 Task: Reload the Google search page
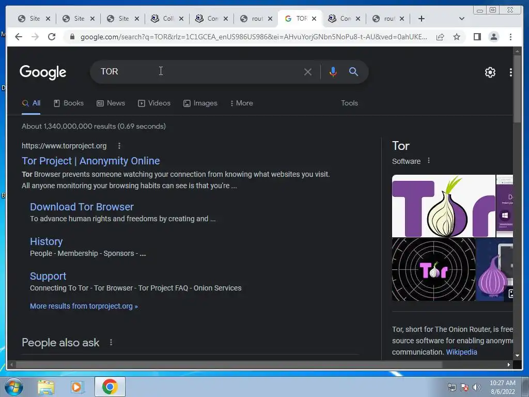pos(52,37)
